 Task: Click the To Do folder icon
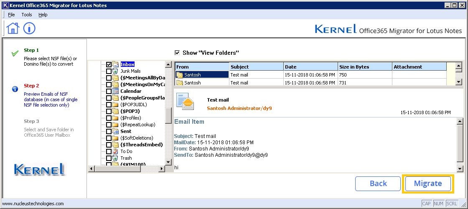[115, 151]
